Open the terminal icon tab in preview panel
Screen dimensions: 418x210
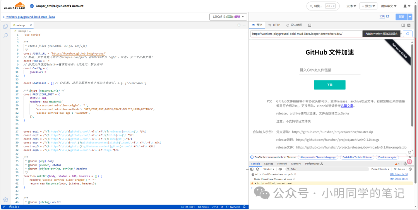[x=310, y=25]
